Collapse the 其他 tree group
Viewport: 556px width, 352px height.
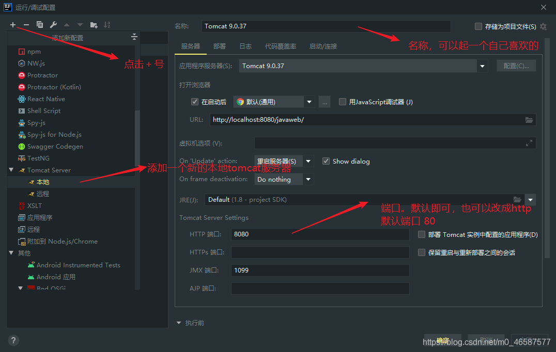coord(11,253)
